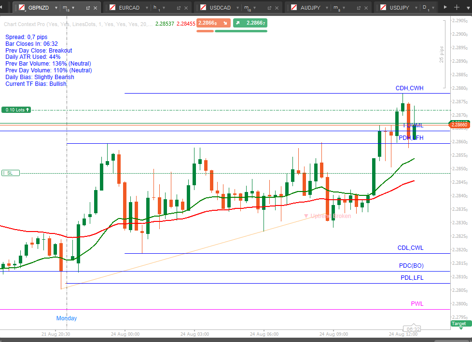Click the Daily ATR Used: 44% text
The height and width of the screenshot is (342, 472).
[x=33, y=57]
